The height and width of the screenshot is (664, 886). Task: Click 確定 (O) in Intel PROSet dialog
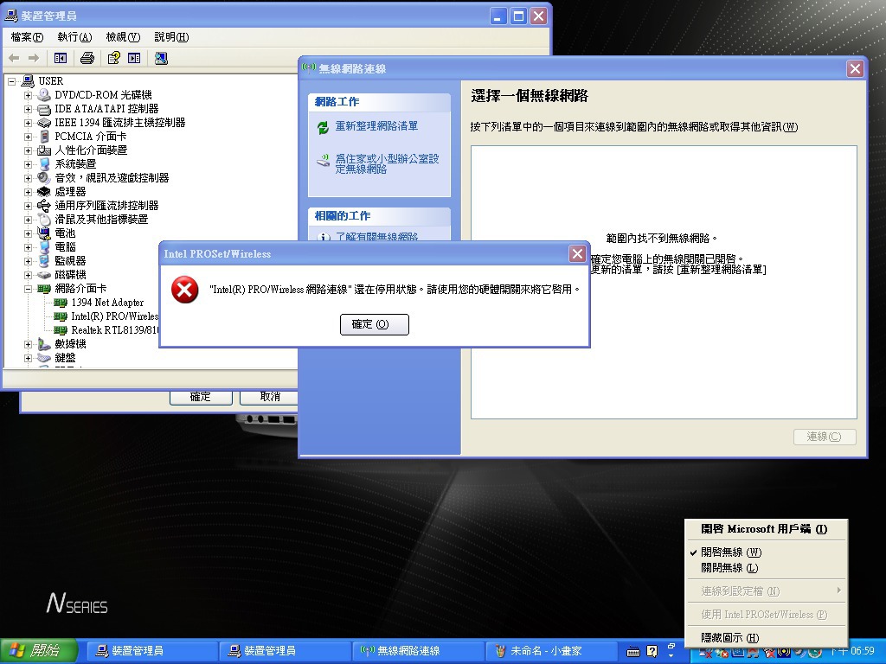point(374,325)
